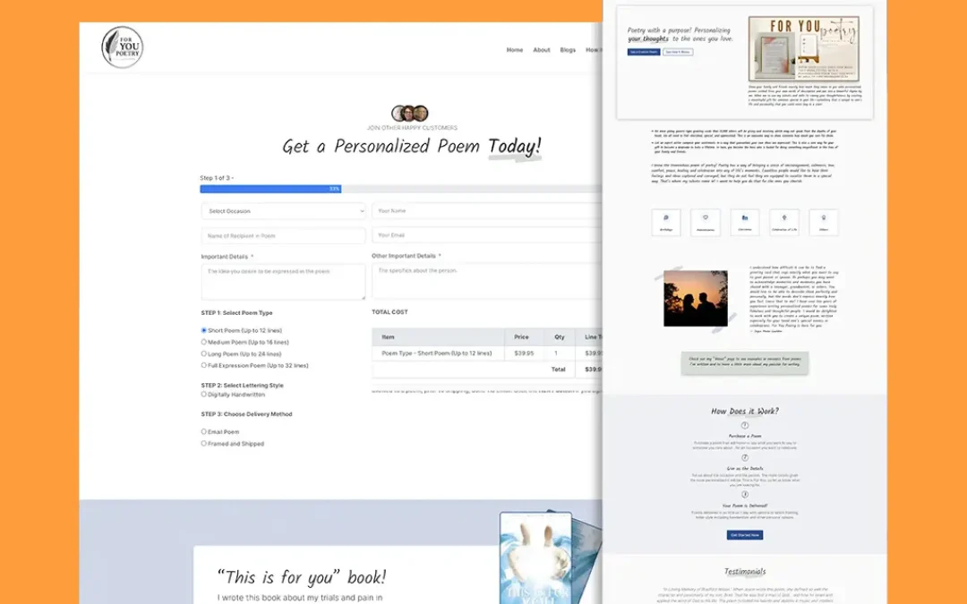Click the Name of Recipient in Poem field
The width and height of the screenshot is (967, 604).
tap(283, 236)
